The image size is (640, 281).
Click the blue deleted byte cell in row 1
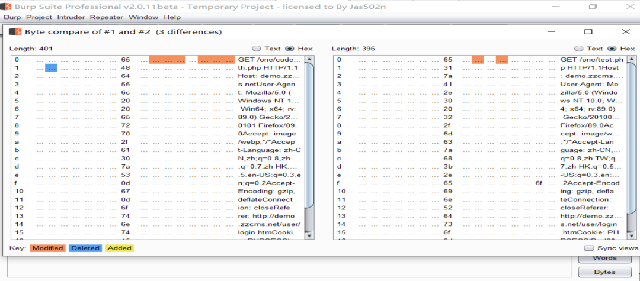click(51, 68)
